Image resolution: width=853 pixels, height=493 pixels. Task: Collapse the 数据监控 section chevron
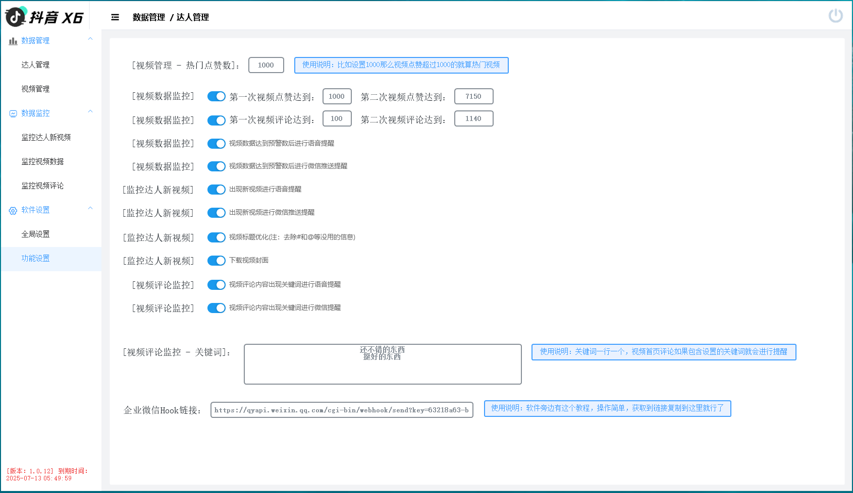click(90, 111)
